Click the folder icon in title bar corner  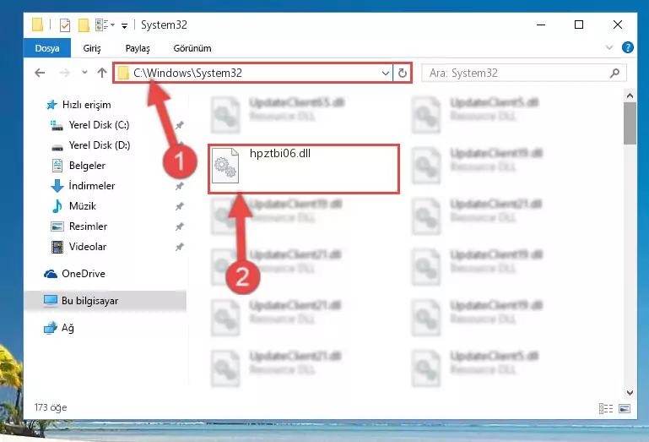pyautogui.click(x=37, y=25)
